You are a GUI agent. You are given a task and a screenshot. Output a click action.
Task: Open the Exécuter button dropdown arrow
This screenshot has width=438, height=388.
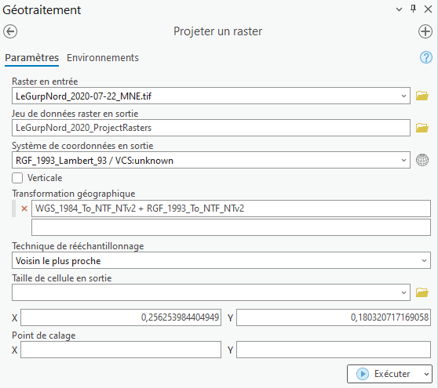[x=426, y=374]
